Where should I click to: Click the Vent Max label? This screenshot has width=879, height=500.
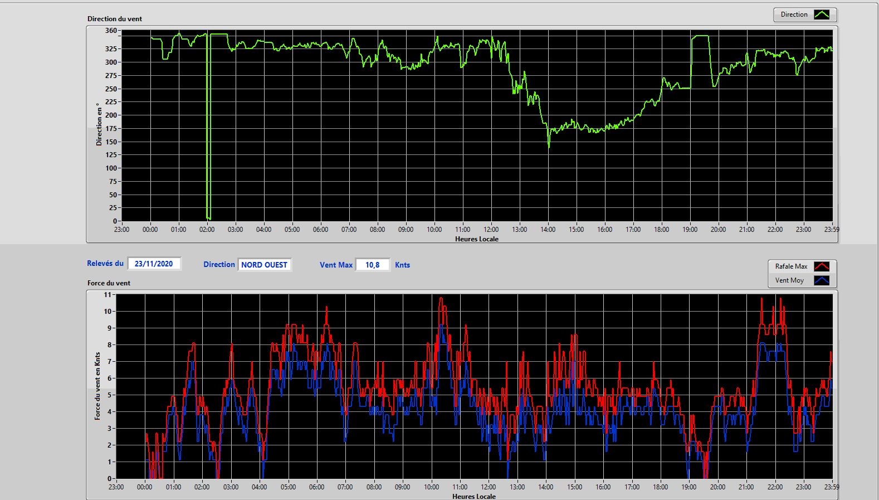[x=336, y=265]
